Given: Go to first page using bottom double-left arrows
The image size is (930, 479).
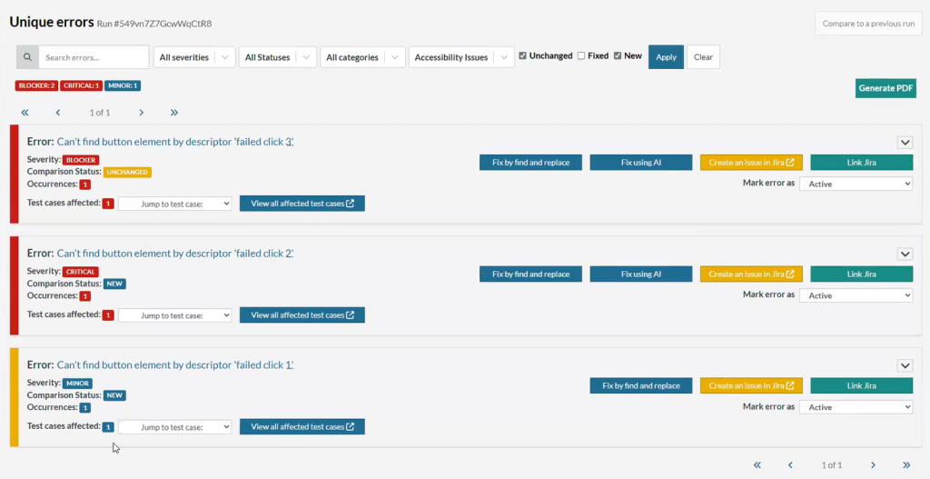Looking at the screenshot, I should click(757, 465).
